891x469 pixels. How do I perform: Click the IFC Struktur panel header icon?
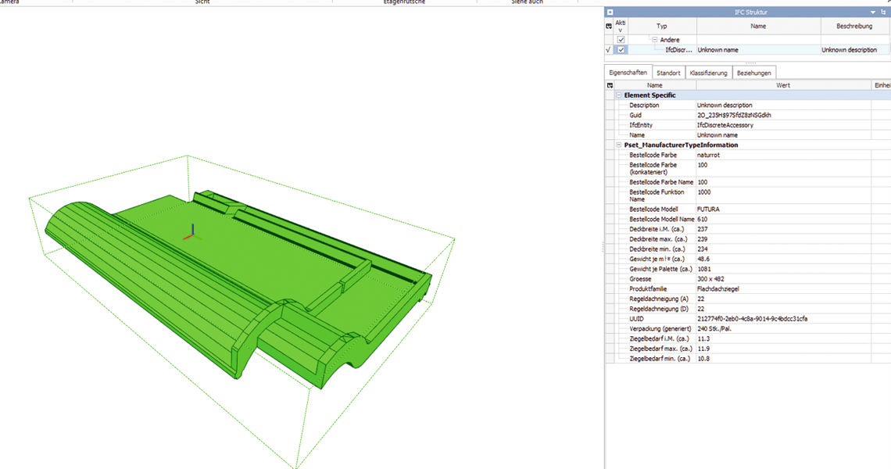pyautogui.click(x=610, y=12)
